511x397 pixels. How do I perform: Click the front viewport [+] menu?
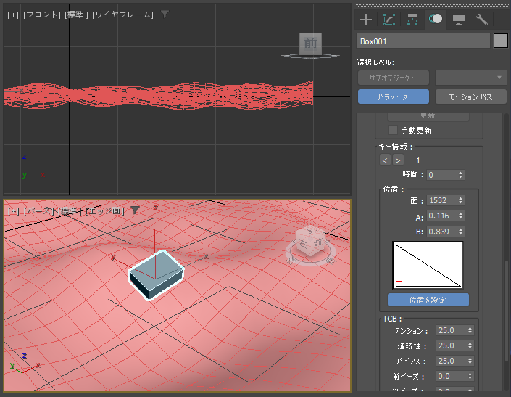[13, 15]
